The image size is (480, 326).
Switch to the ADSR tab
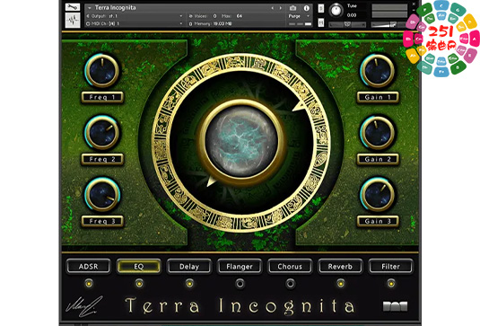click(89, 266)
